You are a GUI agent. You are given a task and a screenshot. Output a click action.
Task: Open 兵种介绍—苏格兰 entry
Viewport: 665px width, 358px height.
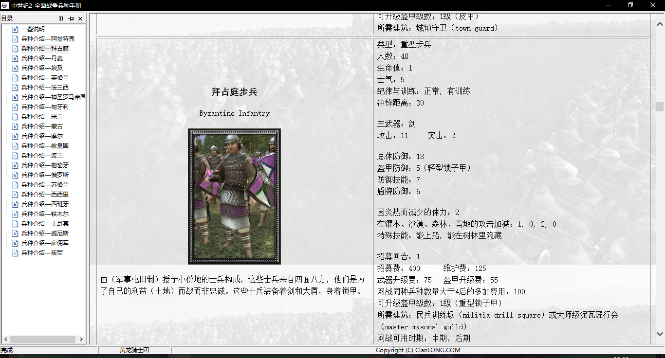point(45,185)
